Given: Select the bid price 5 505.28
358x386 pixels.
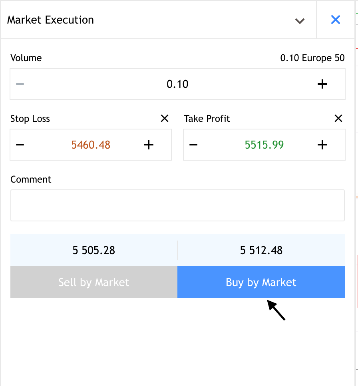Looking at the screenshot, I should pos(94,251).
